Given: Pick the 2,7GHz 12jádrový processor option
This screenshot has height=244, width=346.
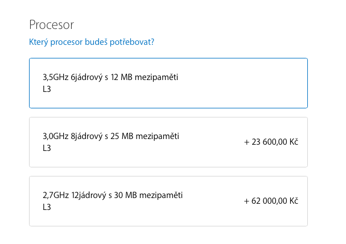Looking at the screenshot, I should tap(168, 201).
